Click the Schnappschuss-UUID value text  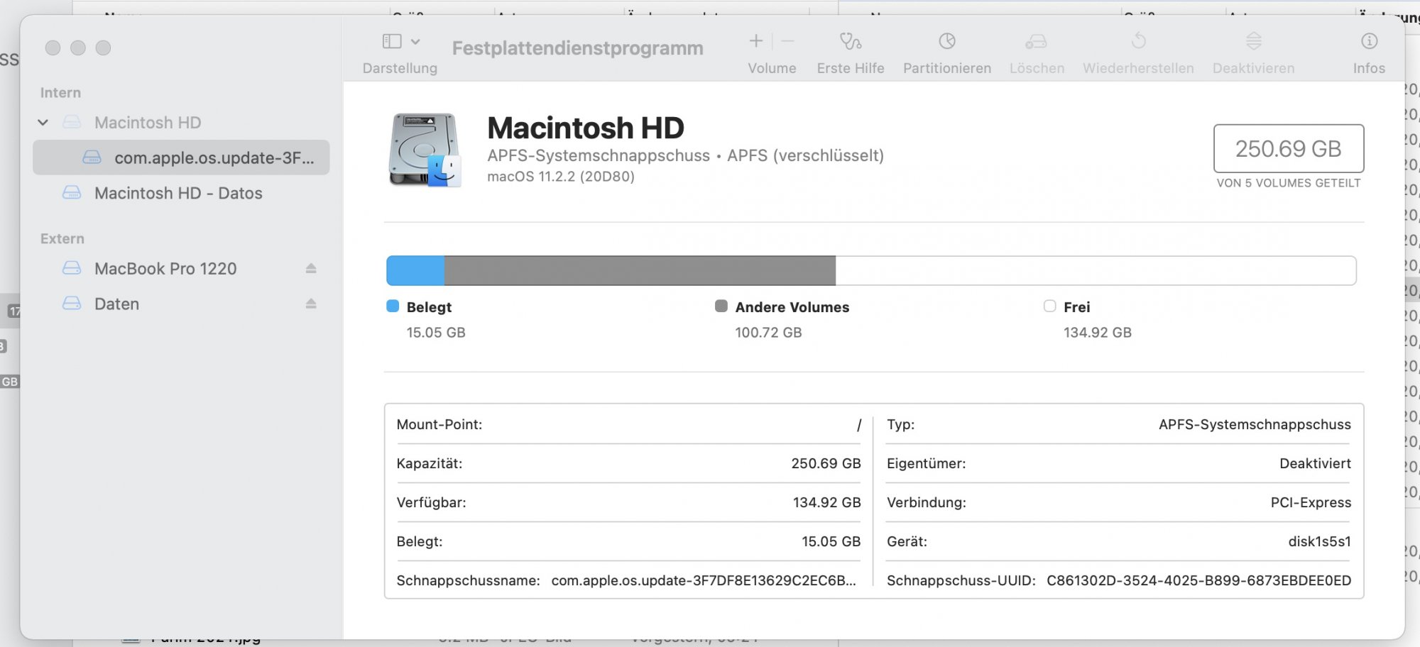pos(1198,580)
